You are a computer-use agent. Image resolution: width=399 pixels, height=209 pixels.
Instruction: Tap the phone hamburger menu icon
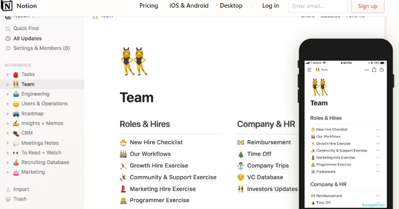pos(309,70)
